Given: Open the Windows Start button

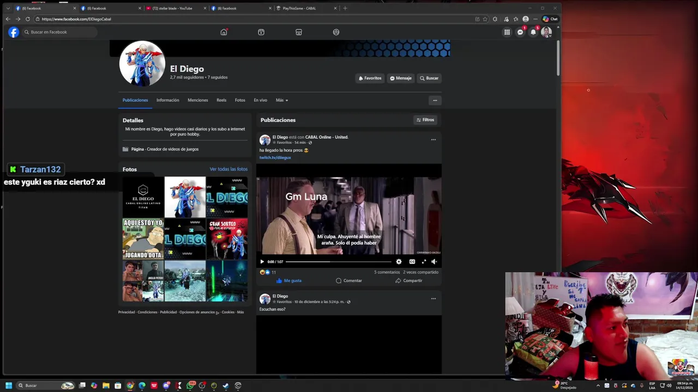Looking at the screenshot, I should coord(8,385).
